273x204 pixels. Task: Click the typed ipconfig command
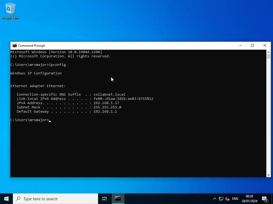tap(57, 65)
